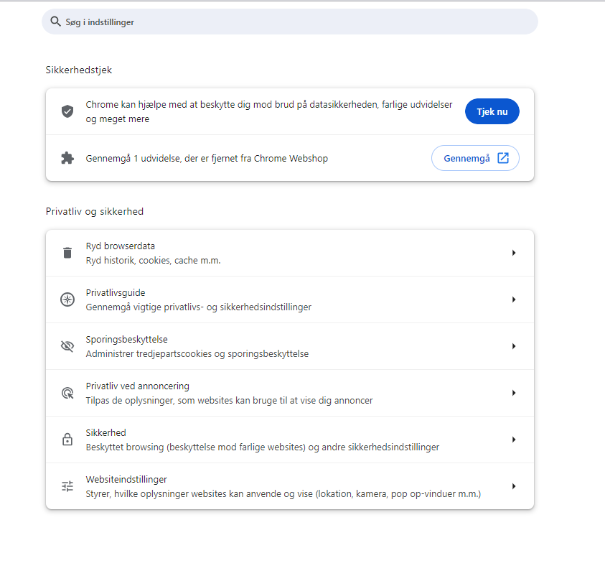The height and width of the screenshot is (576, 605).
Task: Open the Privatlivsguide settings entry
Action: (287, 299)
